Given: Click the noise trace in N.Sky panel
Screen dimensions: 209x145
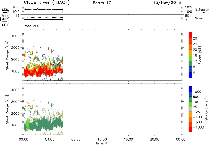Looking at the screenshot, I should coord(43,9).
